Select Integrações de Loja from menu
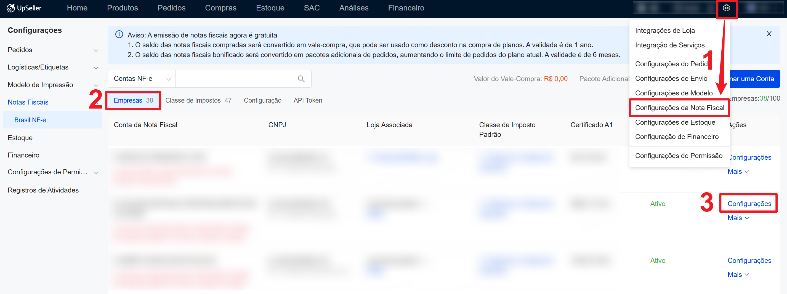Viewport: 787px width, 294px height. coord(664,31)
